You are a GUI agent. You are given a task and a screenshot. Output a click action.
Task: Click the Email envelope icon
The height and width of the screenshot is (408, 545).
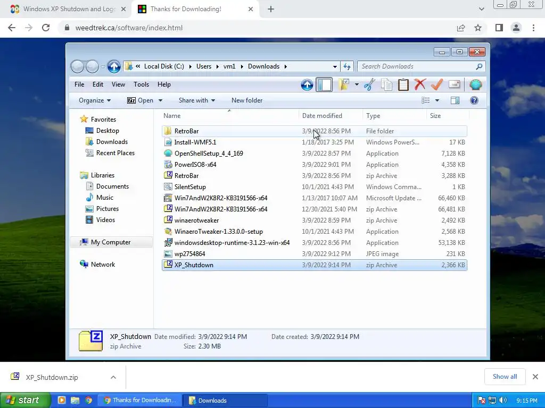(454, 84)
